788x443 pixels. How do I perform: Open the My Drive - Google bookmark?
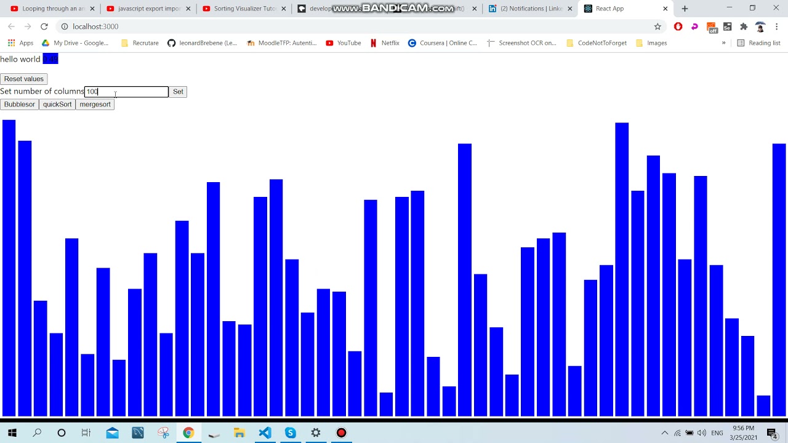[x=74, y=43]
